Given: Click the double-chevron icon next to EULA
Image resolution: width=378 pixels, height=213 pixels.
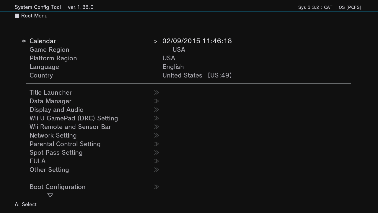Looking at the screenshot, I should pyautogui.click(x=157, y=161).
